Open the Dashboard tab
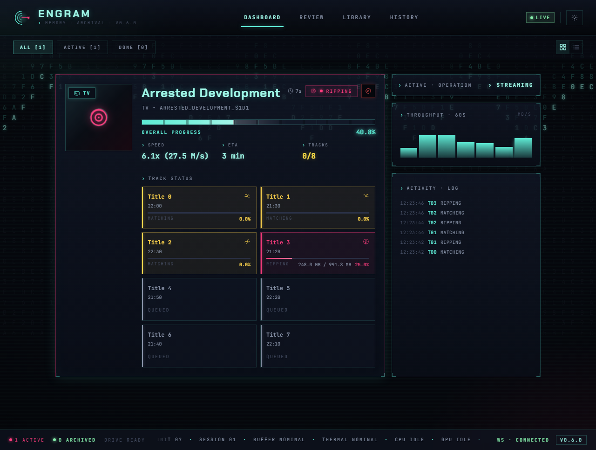 (x=262, y=18)
